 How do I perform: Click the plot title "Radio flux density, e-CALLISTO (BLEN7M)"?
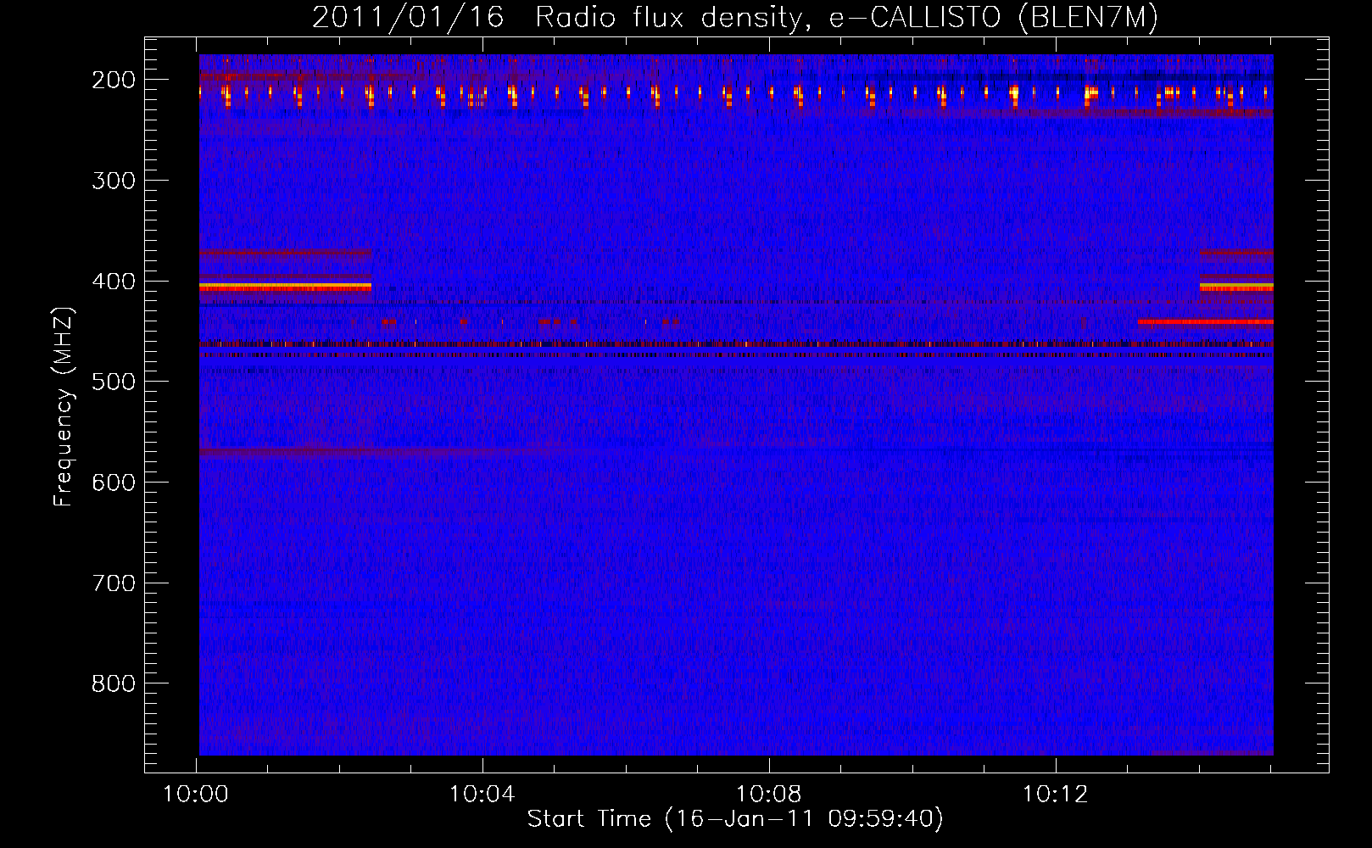846,18
